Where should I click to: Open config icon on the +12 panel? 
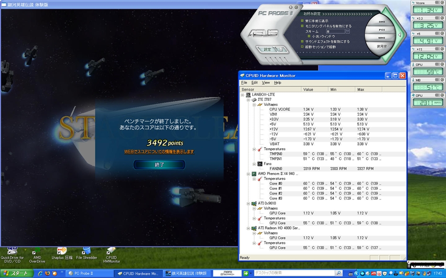(437, 49)
